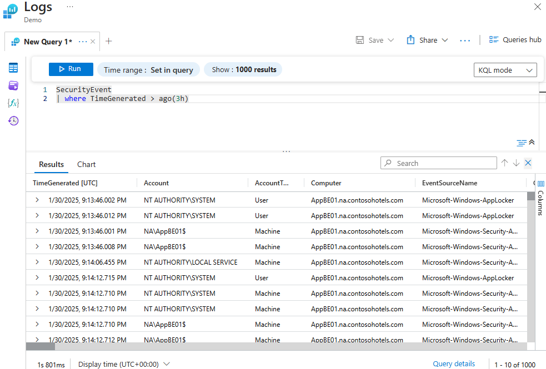This screenshot has width=546, height=369.
Task: Expand row with time 9:13:46.001 PM
Action: pos(37,231)
